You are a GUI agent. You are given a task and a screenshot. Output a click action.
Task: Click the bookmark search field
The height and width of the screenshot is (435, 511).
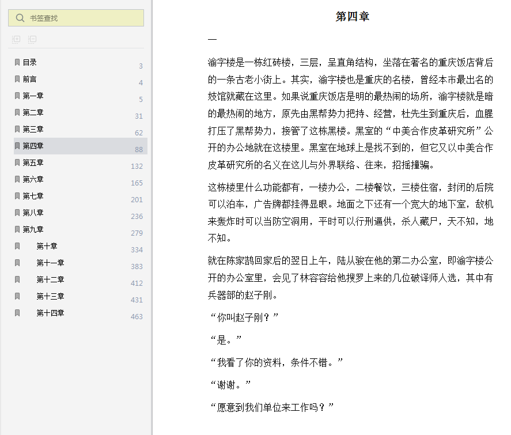point(76,18)
